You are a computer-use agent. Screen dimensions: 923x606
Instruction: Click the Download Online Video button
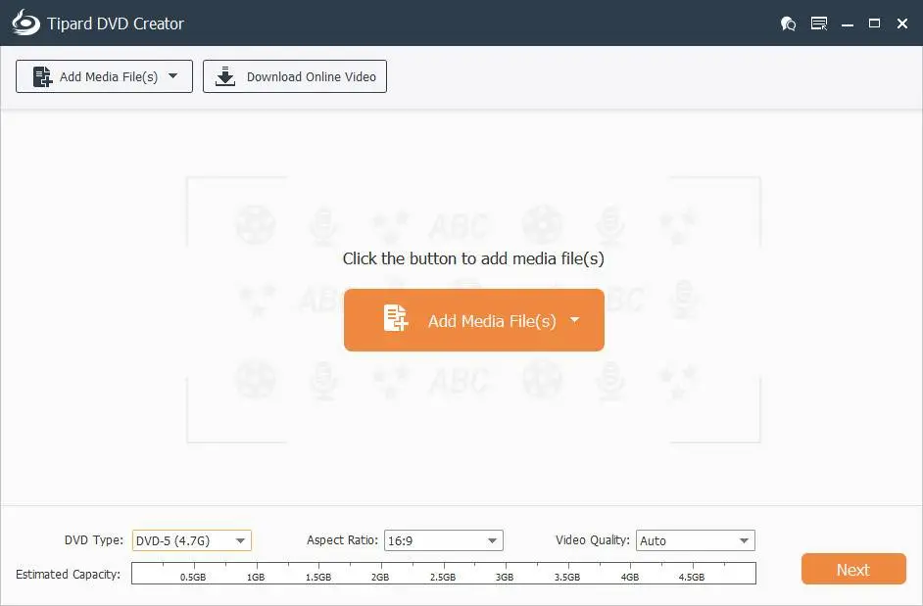[x=295, y=76]
